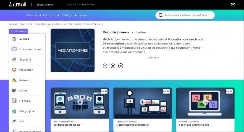
Task: Play Le discours de haine video
Action: (80, 102)
